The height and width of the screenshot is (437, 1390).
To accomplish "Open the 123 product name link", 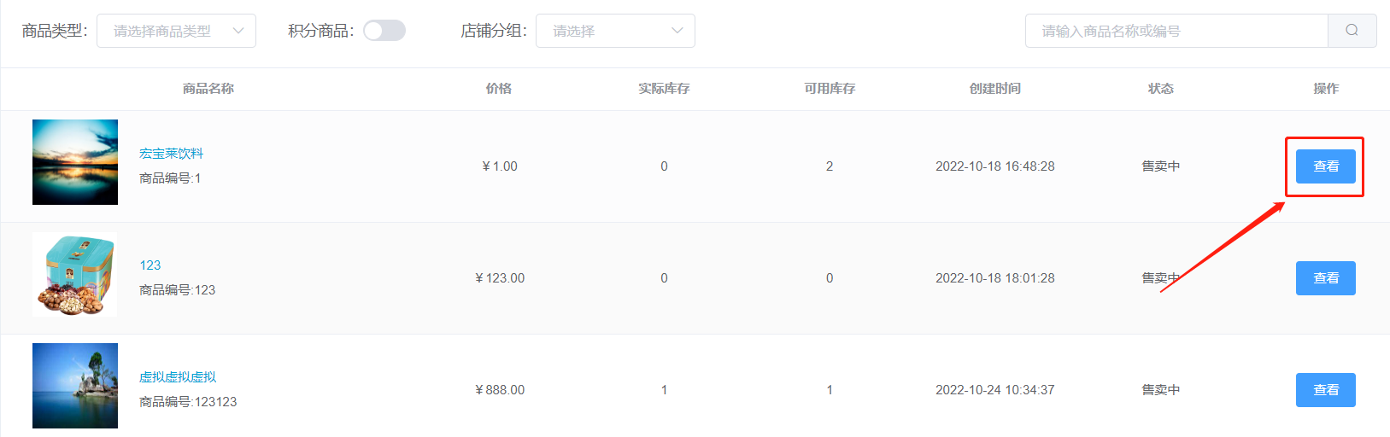I will [150, 265].
